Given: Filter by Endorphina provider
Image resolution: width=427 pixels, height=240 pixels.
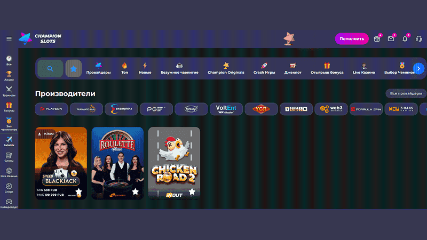Looking at the screenshot, I should click(x=122, y=109).
